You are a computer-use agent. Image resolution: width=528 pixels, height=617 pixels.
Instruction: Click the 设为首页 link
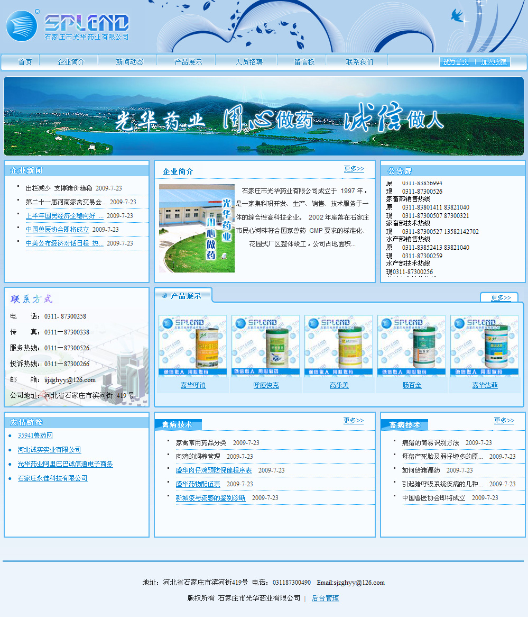click(x=456, y=62)
